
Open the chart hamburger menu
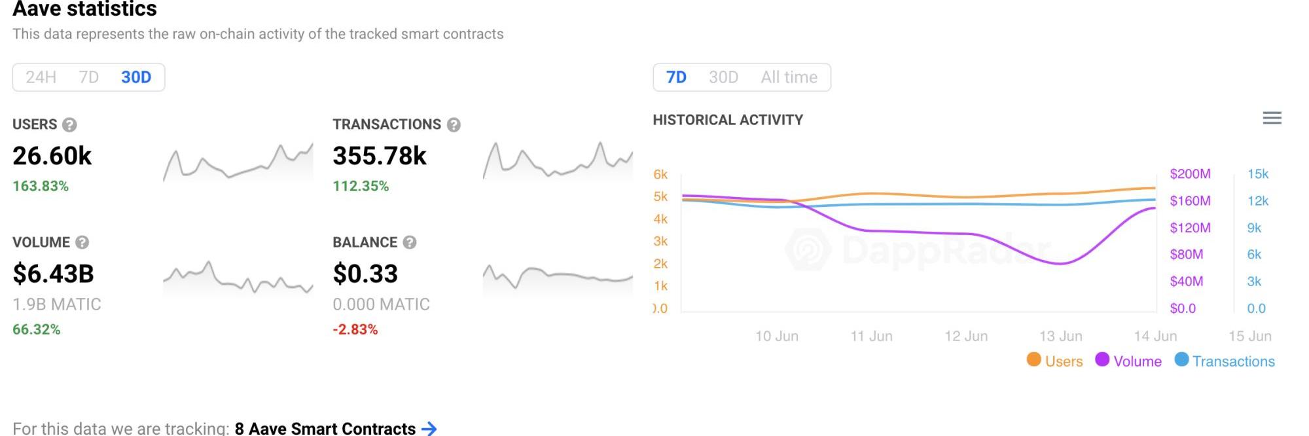(x=1272, y=118)
